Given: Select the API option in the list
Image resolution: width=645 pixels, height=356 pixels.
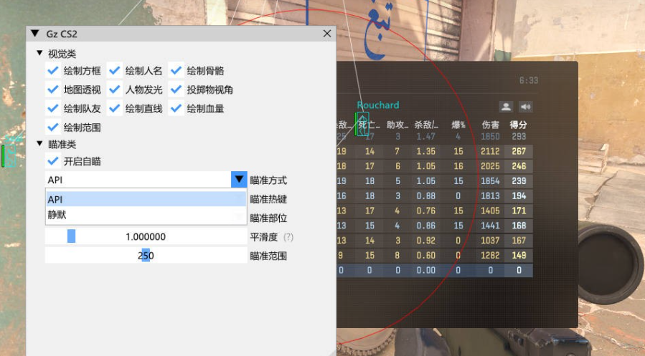Looking at the screenshot, I should pos(146,199).
